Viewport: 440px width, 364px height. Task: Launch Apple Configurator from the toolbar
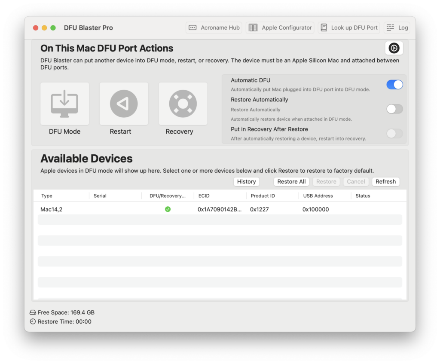[x=280, y=28]
